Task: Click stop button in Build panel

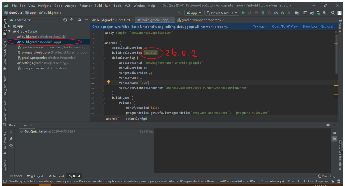Action: coord(11,132)
